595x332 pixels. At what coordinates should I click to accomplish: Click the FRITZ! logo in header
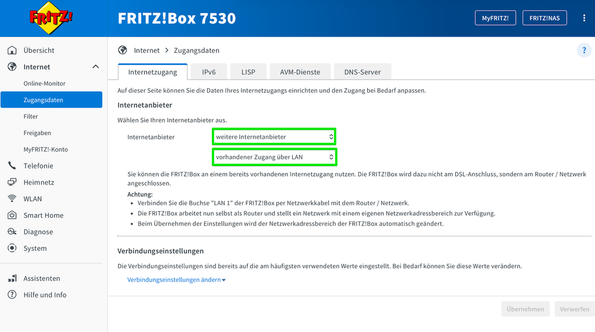(51, 18)
